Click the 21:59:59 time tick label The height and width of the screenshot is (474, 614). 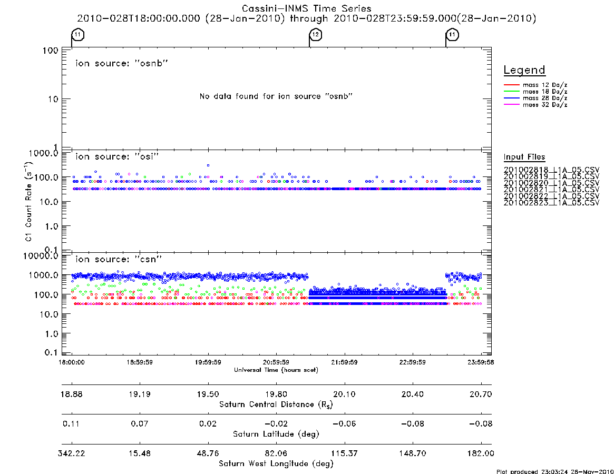(x=344, y=362)
